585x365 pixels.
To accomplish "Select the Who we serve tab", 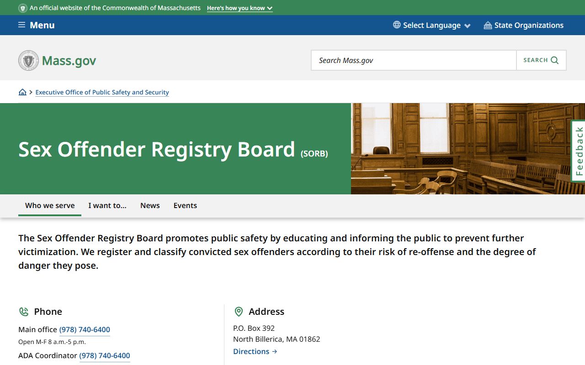I will (50, 205).
